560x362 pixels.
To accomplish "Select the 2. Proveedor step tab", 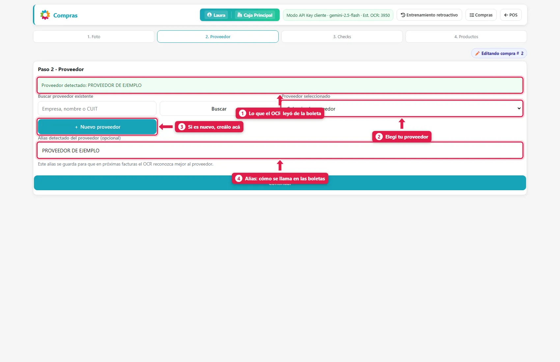I will [x=218, y=37].
